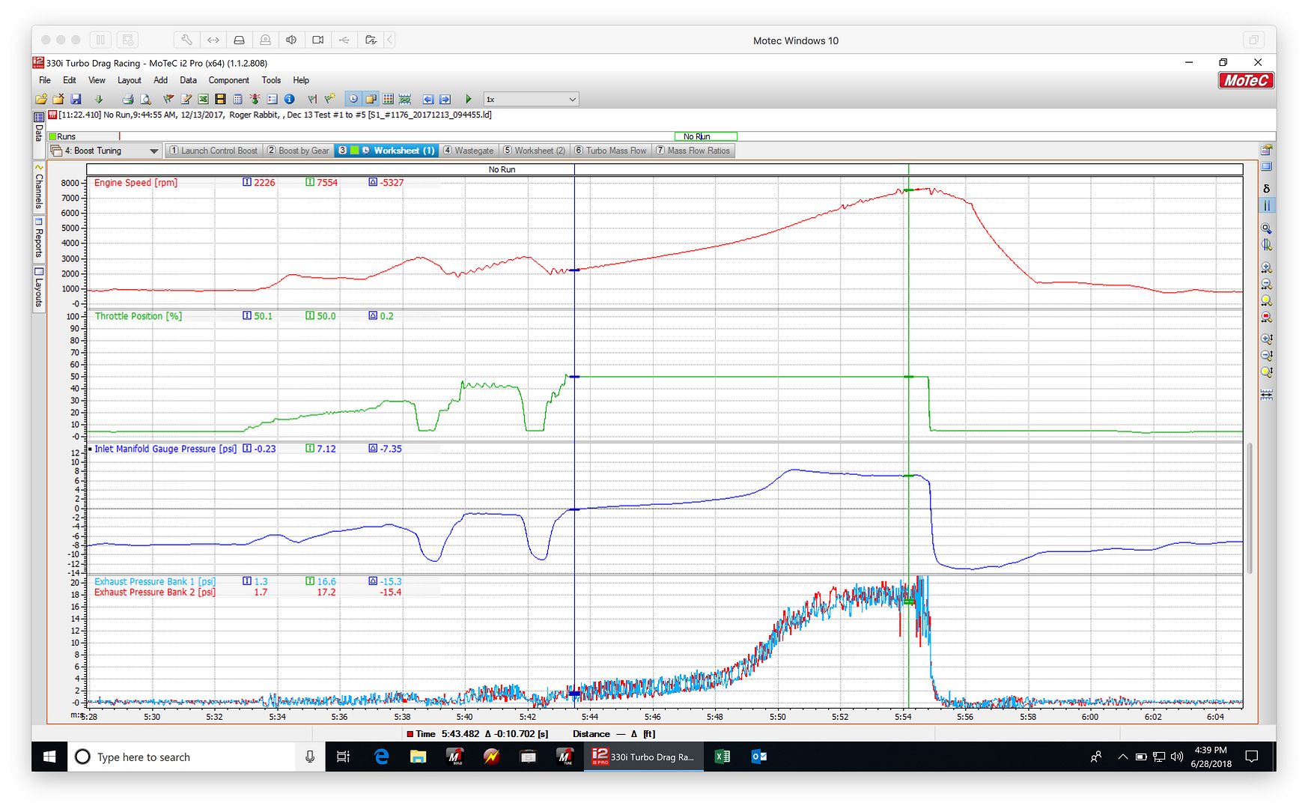Click the zoom between cursors icon

(1267, 245)
